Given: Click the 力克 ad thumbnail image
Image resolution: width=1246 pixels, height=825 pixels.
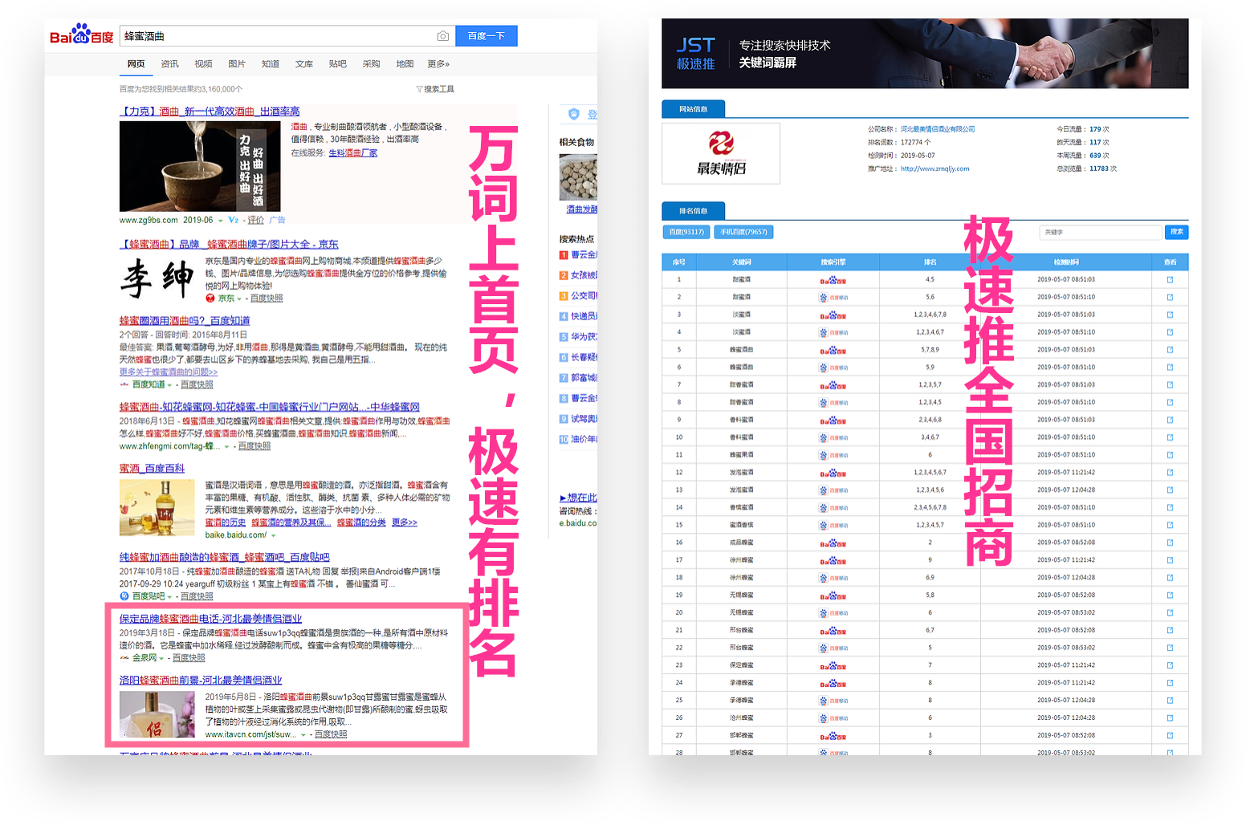Looking at the screenshot, I should click(200, 166).
